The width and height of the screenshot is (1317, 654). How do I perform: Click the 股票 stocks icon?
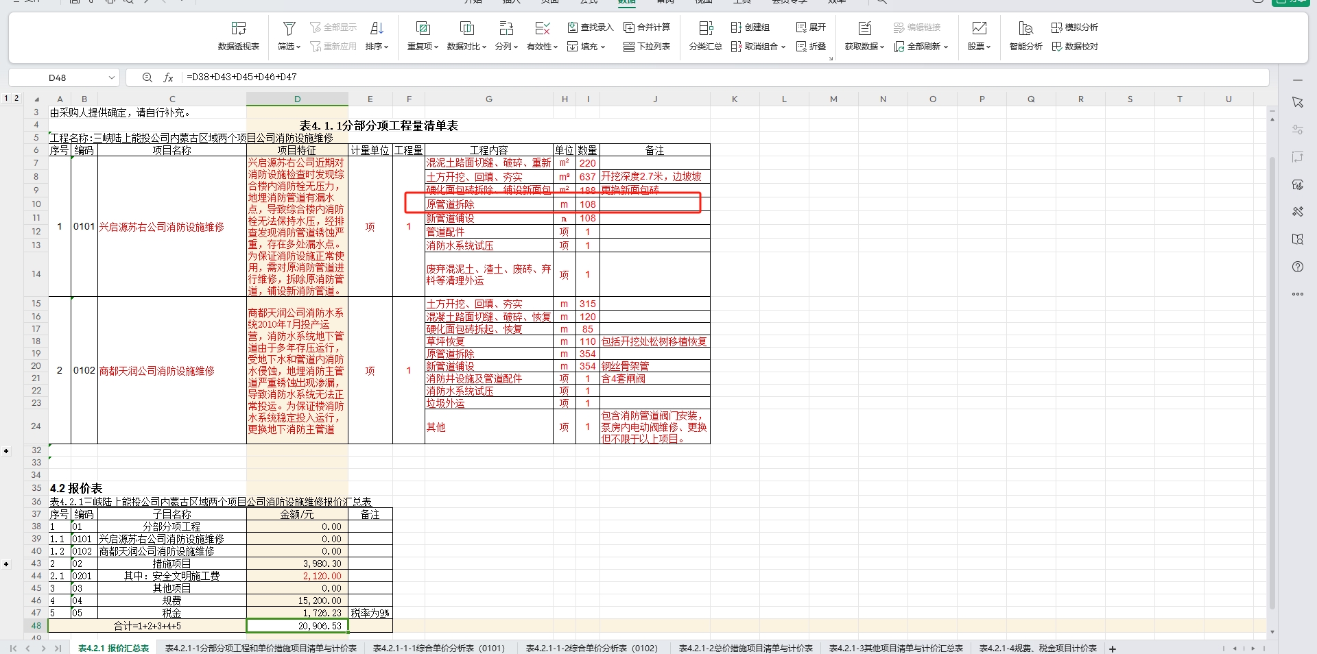(980, 28)
